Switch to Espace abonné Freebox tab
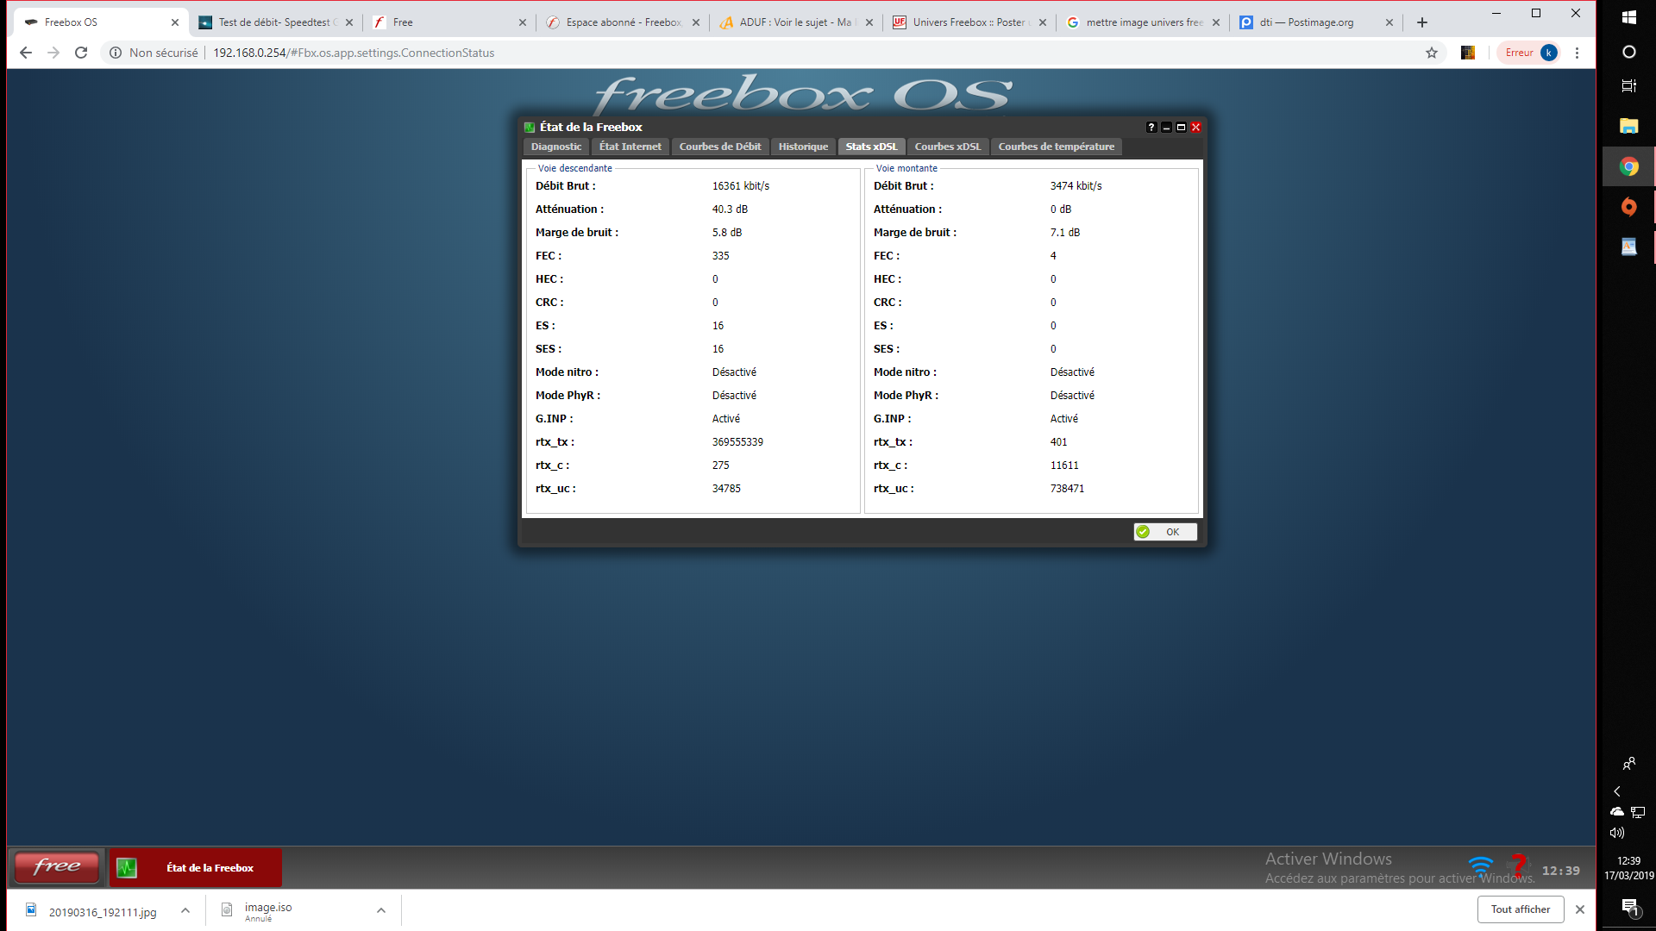The image size is (1656, 931). (622, 22)
